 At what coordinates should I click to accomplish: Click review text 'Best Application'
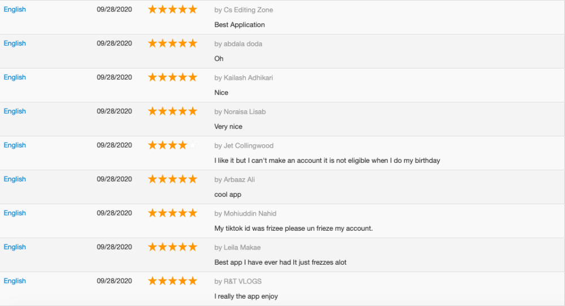coord(240,25)
